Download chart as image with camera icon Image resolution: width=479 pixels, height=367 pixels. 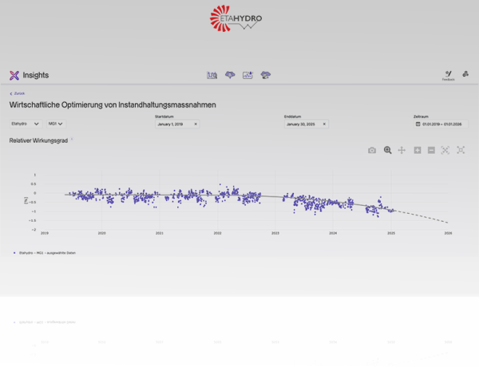(372, 150)
